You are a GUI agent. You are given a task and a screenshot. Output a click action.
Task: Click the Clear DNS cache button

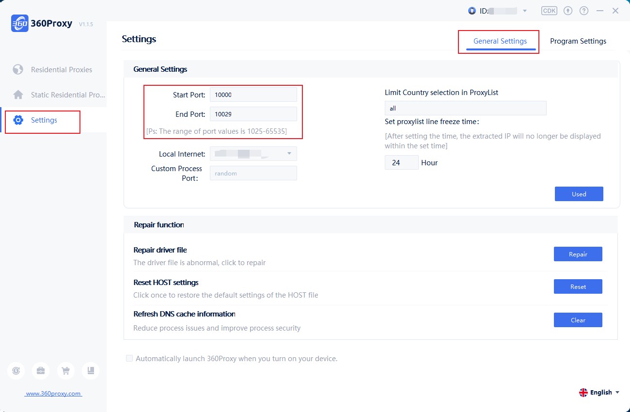coord(578,320)
